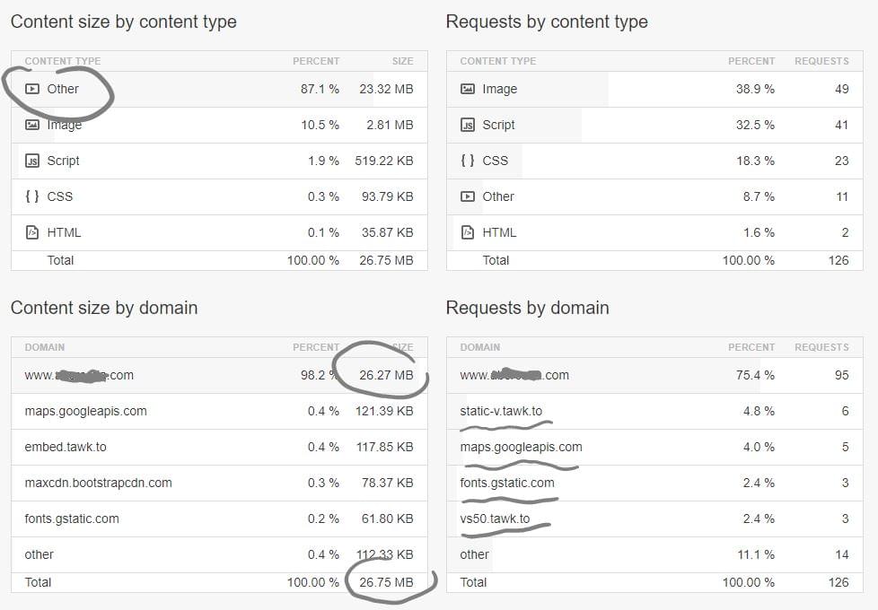Click the 26.27 MB size value
Screen dimensions: 878x610
(x=386, y=375)
